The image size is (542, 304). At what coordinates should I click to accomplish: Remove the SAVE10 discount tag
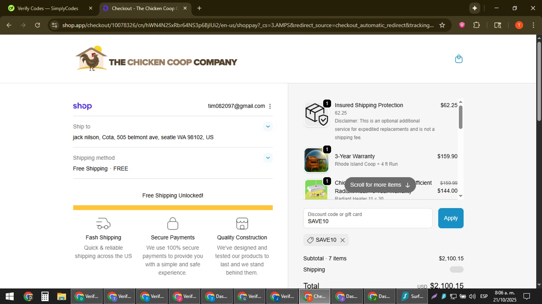343,240
